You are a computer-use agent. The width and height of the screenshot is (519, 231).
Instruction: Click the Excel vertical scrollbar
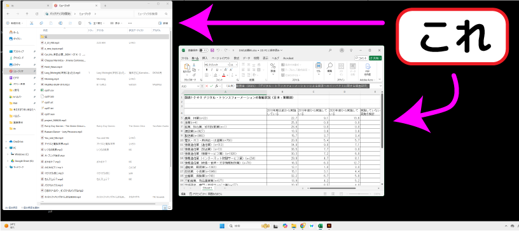382,121
